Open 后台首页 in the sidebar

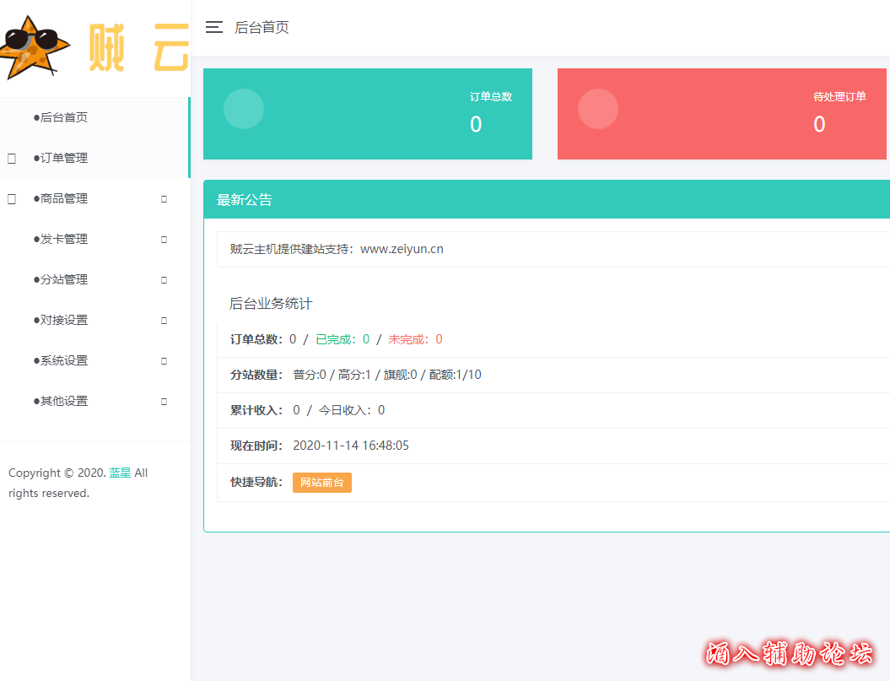pyautogui.click(x=63, y=117)
